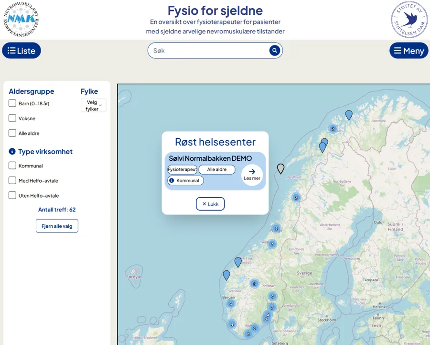Click the Stockholm label on the map

click(327, 320)
